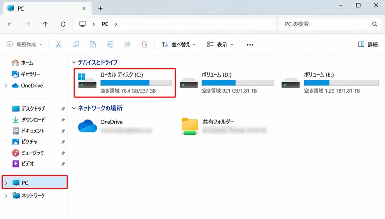The height and width of the screenshot is (219, 385).
Task: Expand the OneDrive tree node
Action: click(x=6, y=86)
